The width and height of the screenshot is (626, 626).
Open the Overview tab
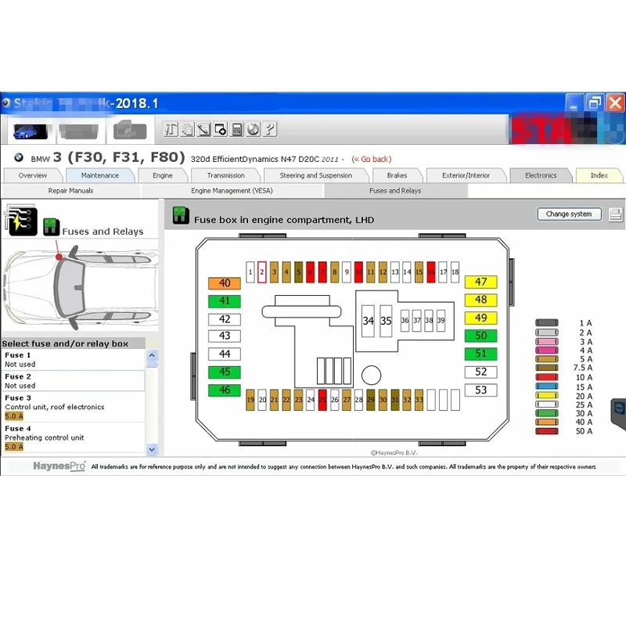click(x=33, y=175)
